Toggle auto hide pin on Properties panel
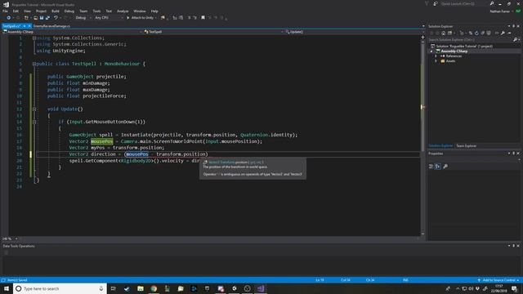523x294 pixels. point(514,154)
